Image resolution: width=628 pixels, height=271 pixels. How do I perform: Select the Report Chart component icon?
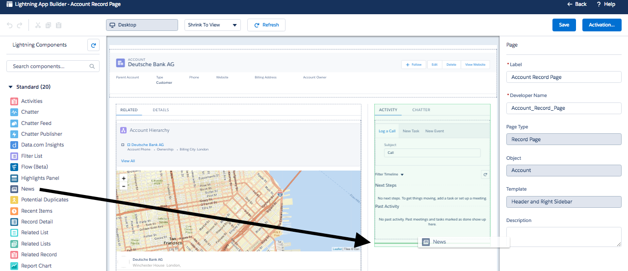coord(14,266)
